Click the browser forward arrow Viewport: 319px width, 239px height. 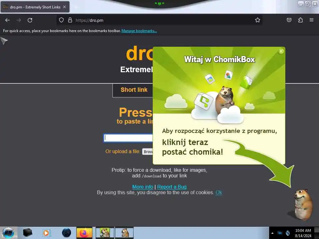[19, 20]
